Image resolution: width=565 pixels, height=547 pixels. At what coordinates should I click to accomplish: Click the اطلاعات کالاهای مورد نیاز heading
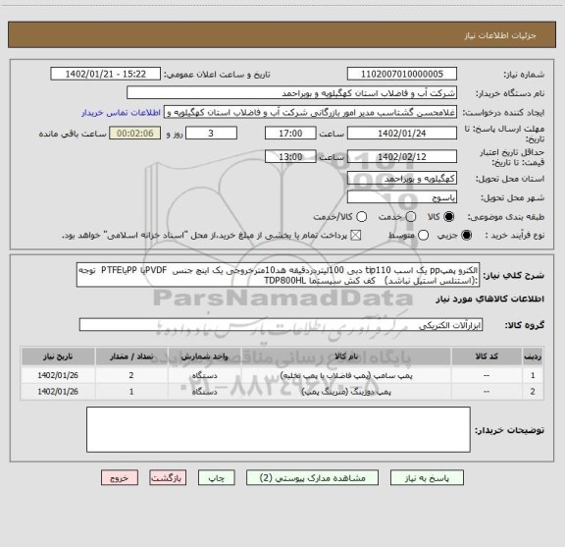coord(490,300)
